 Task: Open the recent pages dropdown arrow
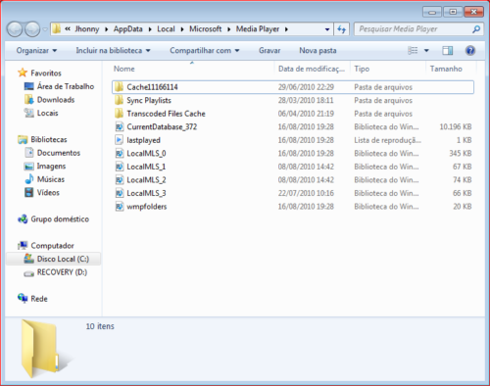45,29
